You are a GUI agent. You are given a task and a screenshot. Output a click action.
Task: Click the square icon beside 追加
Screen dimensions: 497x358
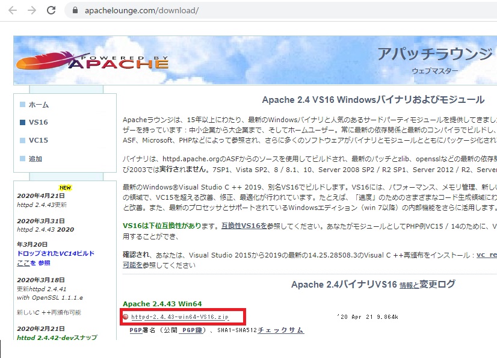tap(23, 158)
